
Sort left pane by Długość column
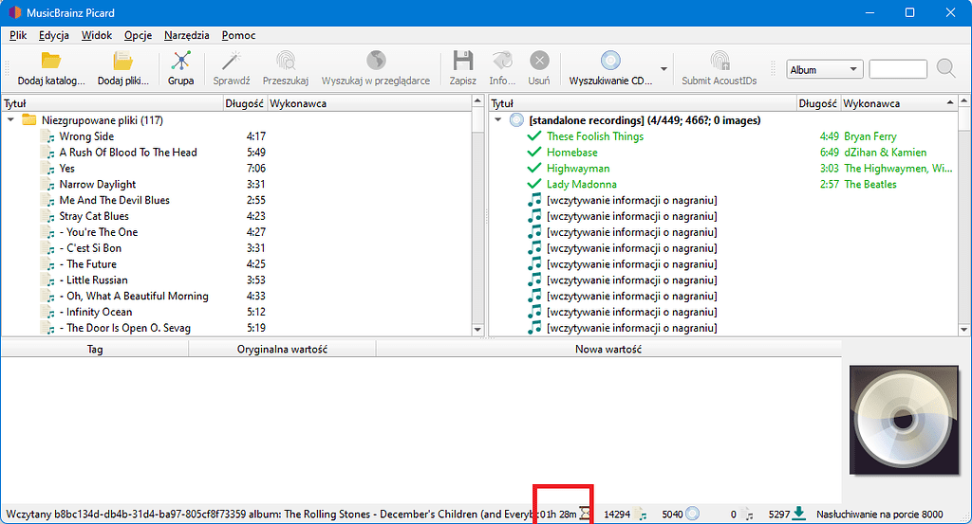[x=245, y=103]
